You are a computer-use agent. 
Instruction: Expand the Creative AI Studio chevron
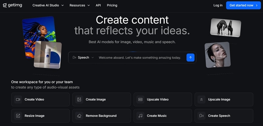tap(62, 5)
